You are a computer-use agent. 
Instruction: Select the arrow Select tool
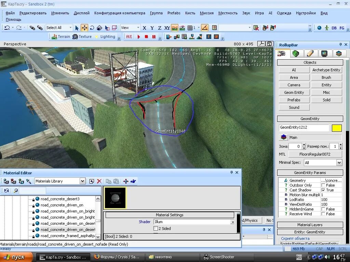coord(77,28)
